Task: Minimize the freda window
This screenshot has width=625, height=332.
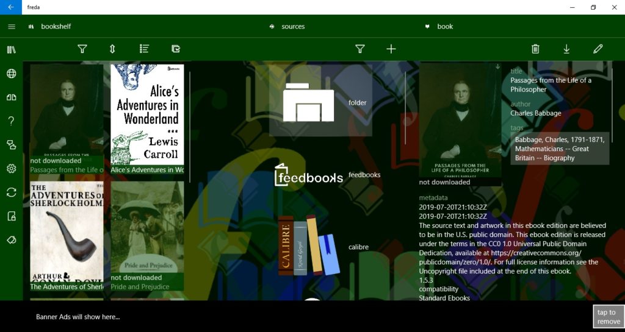Action: tap(572, 7)
